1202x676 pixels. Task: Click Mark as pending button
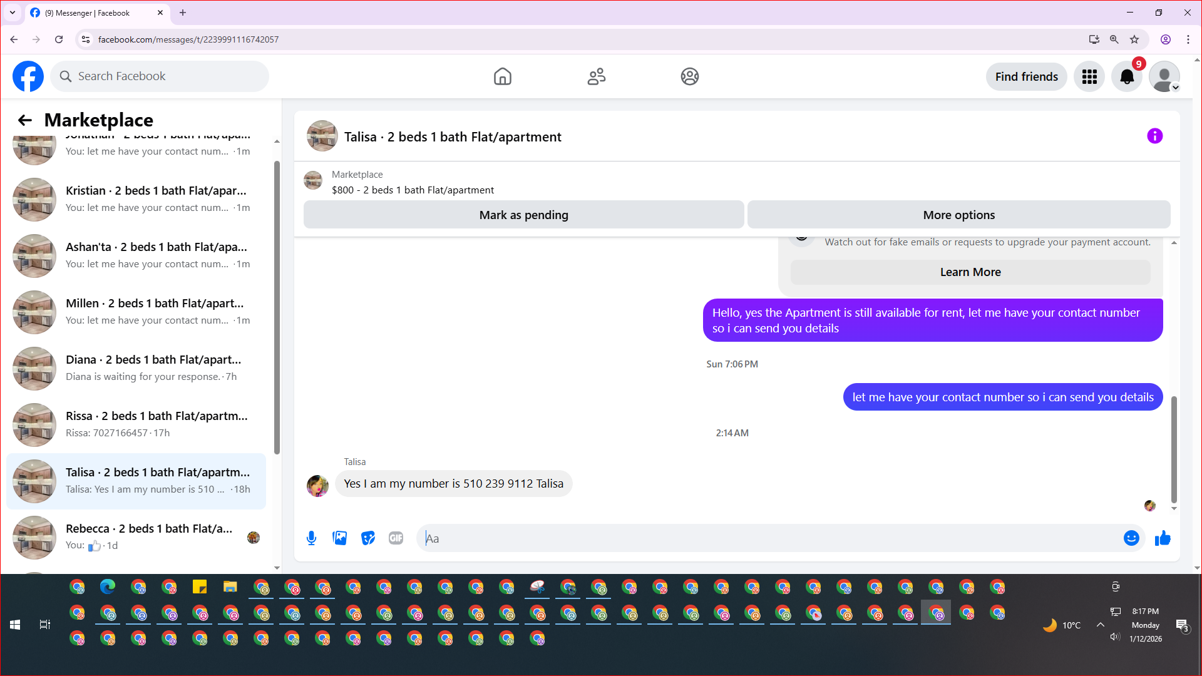[x=523, y=215]
